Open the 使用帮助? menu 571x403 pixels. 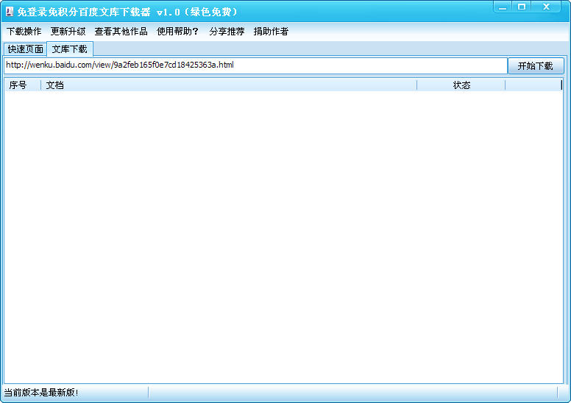tap(178, 32)
